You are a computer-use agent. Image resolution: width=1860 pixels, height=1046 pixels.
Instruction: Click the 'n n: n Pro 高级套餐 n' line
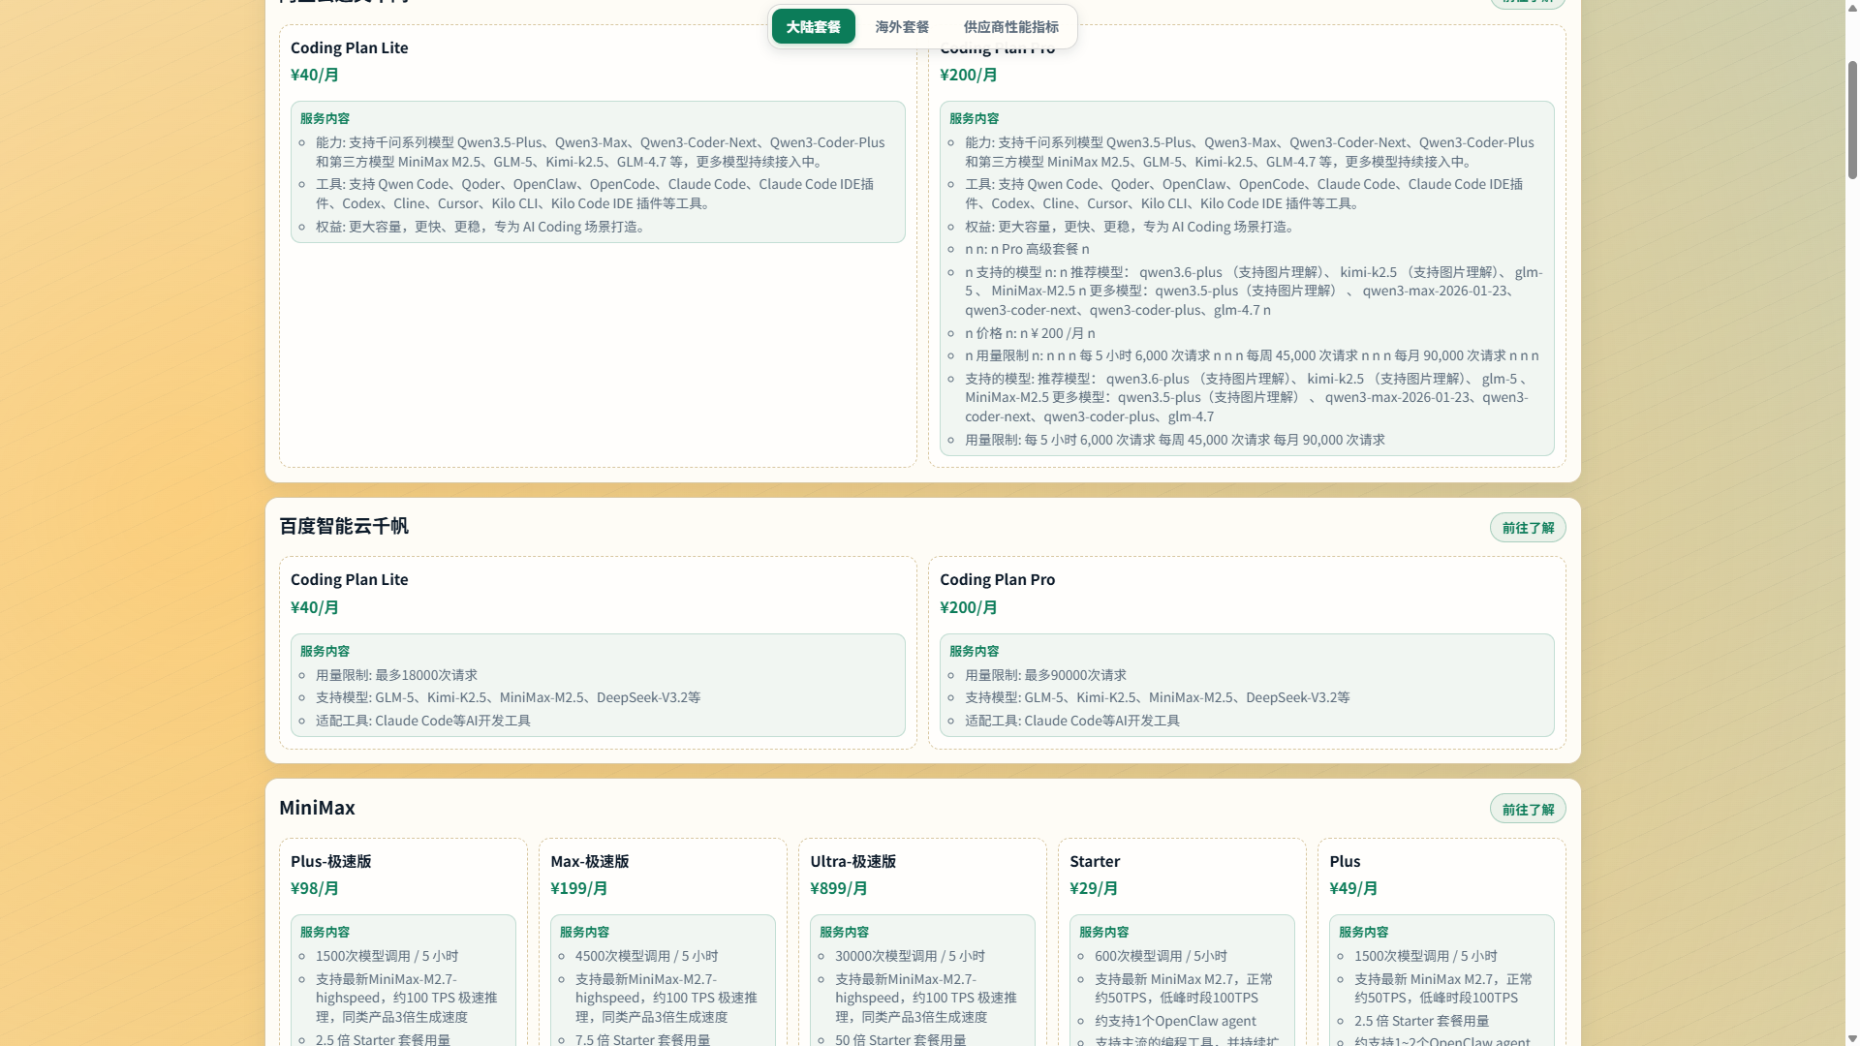(x=1027, y=249)
